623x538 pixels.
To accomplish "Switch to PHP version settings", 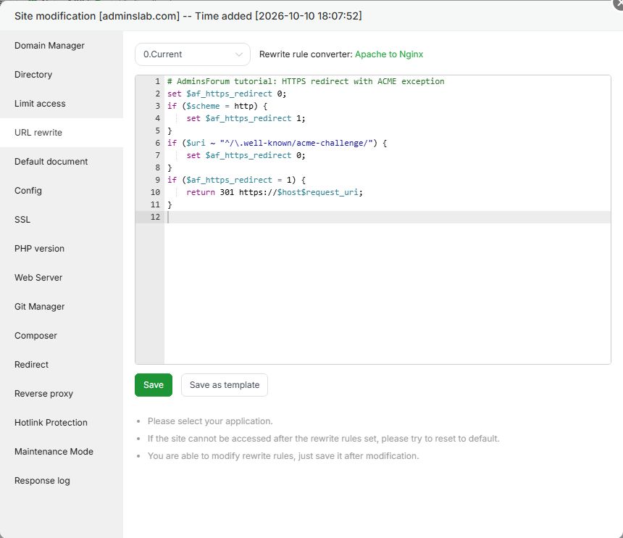I will [x=39, y=249].
